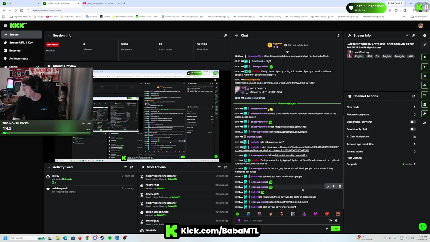Viewport: 430px width, 242px height.
Task: Pop out the Activity Feed panel
Action: click(x=131, y=167)
